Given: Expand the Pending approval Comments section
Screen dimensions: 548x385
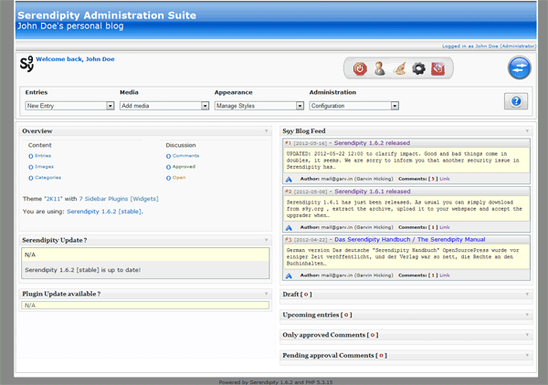Looking at the screenshot, I should pos(528,355).
